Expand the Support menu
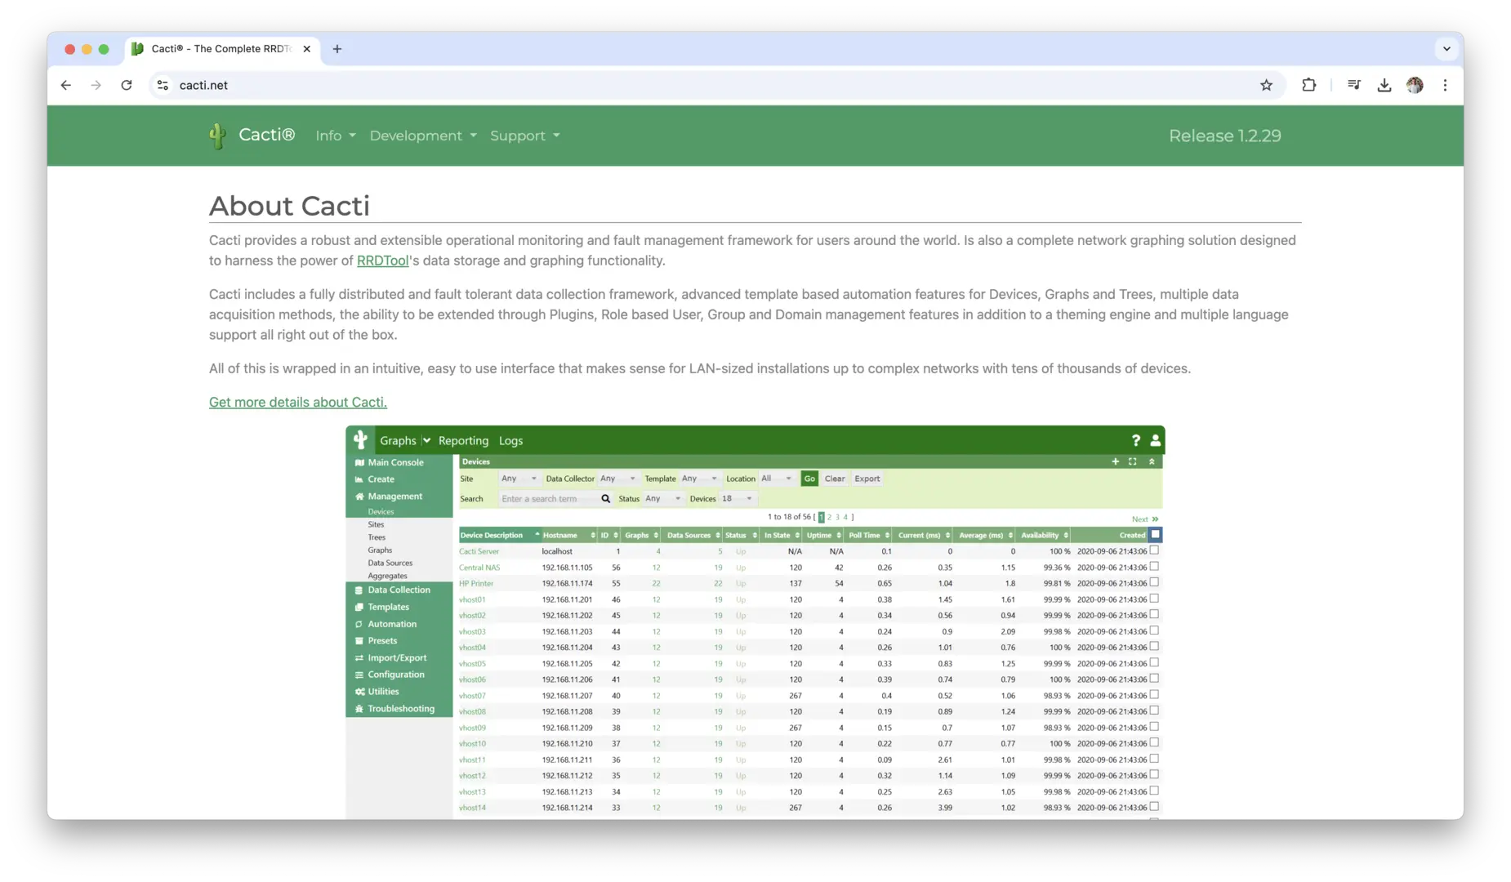Screen dimensions: 1511x882 [x=525, y=136]
